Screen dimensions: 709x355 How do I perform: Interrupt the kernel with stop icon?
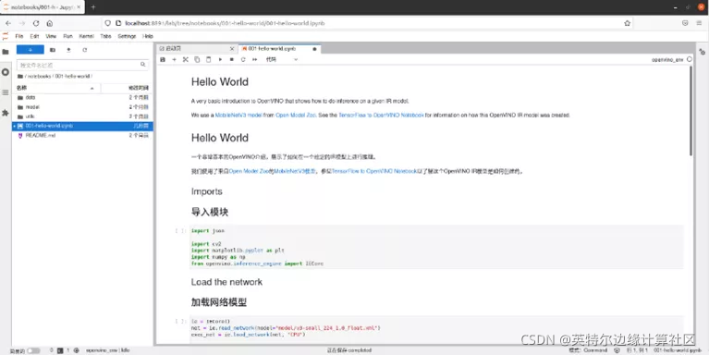pyautogui.click(x=231, y=59)
